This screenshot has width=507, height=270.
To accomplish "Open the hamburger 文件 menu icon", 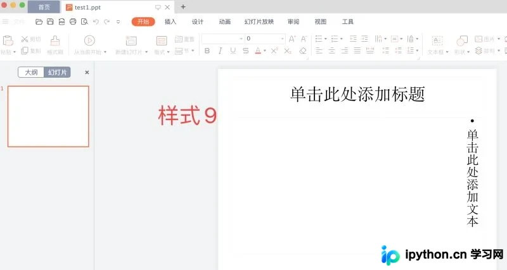I will [x=6, y=21].
